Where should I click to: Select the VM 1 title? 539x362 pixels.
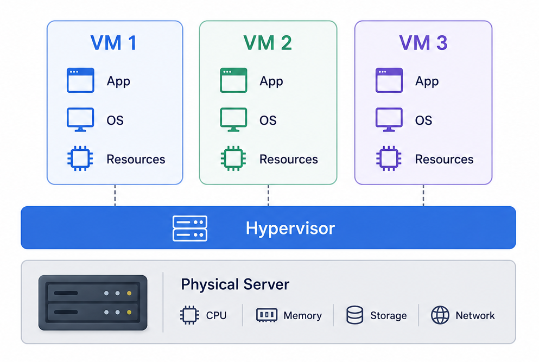[x=113, y=43]
